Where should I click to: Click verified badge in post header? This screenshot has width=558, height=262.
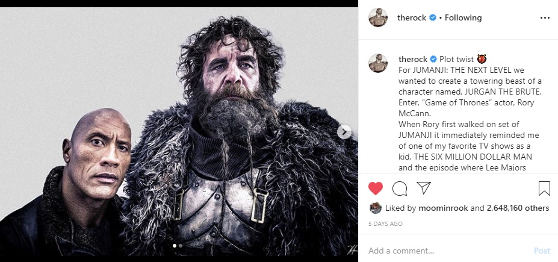click(x=431, y=18)
